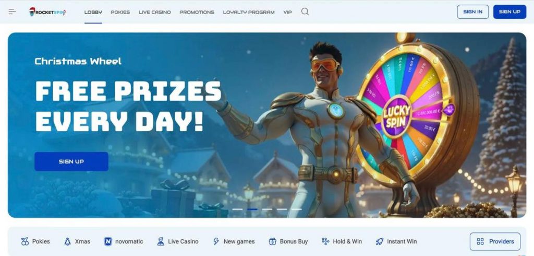Screen dimensions: 534x256
Task: Open search with magnifier icon
Action: [305, 11]
